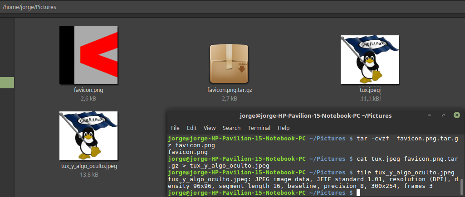The height and width of the screenshot is (197, 465).
Task: Click the terminal cursor at the last prompt
Action: tap(358, 193)
